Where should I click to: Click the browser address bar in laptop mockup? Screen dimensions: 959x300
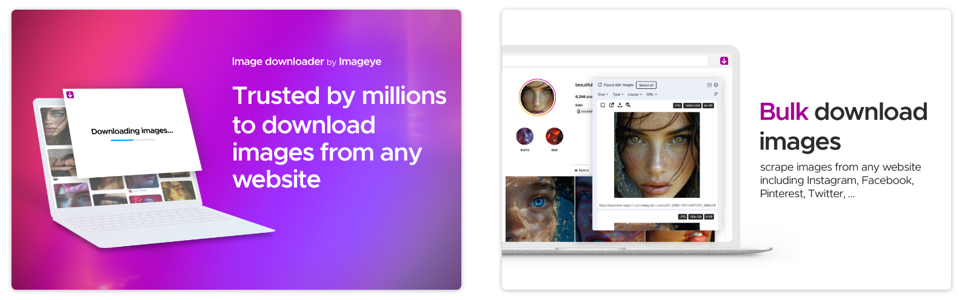[605, 60]
